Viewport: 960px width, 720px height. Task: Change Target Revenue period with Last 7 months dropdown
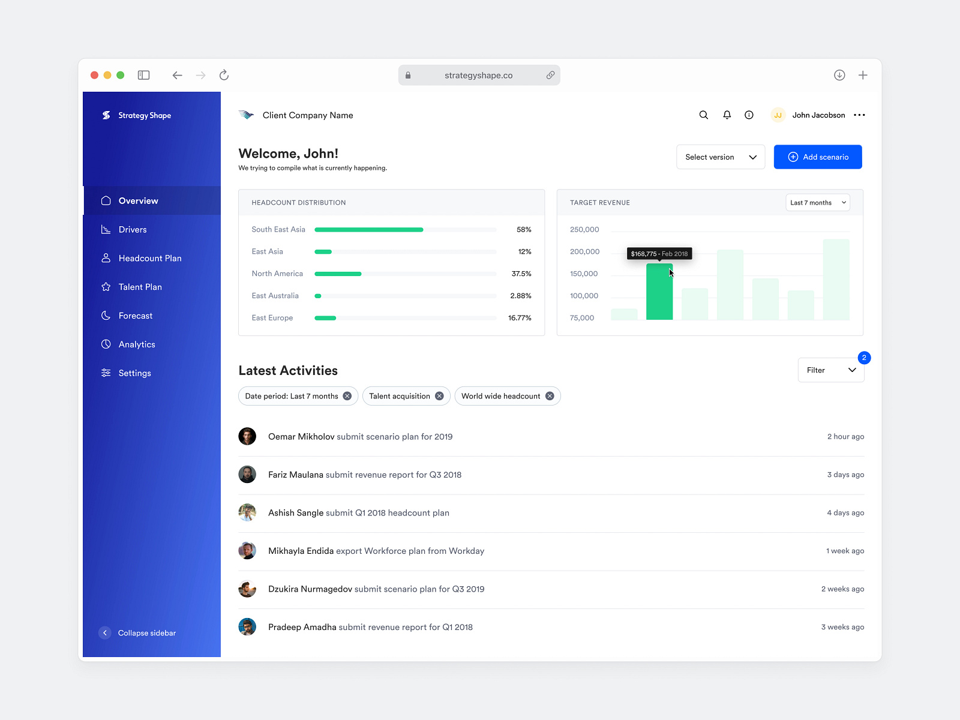pos(817,202)
